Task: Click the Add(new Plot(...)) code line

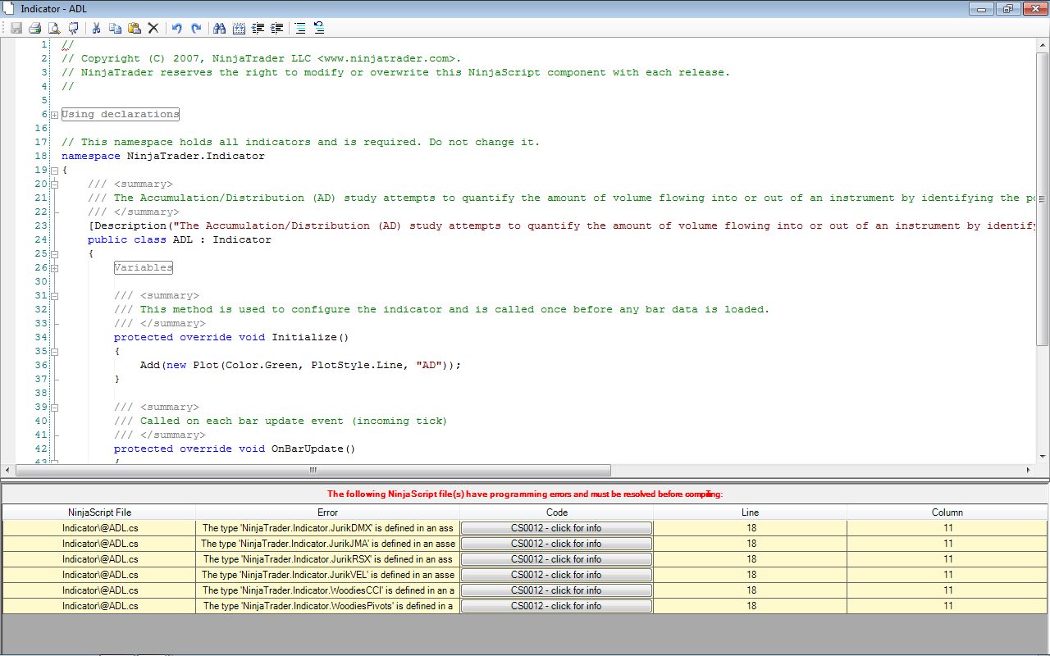Action: [x=300, y=366]
